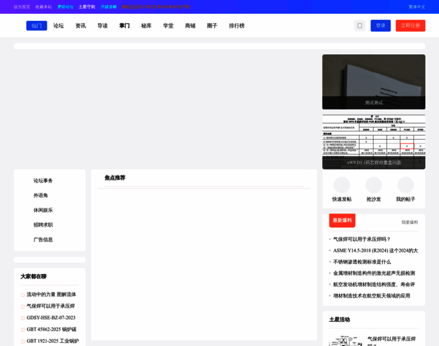Click the 土星活动 heading

click(x=339, y=319)
